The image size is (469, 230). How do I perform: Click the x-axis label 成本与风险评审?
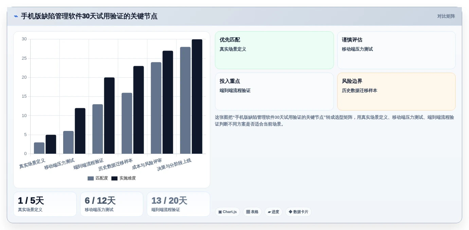pos(147,164)
